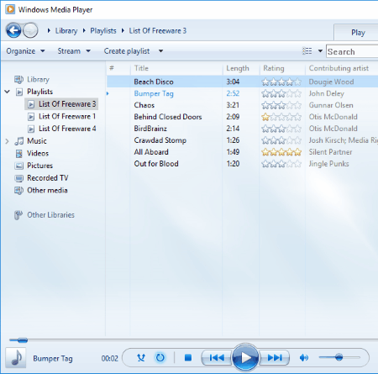Click the Recorded TV icon

pos(18,178)
